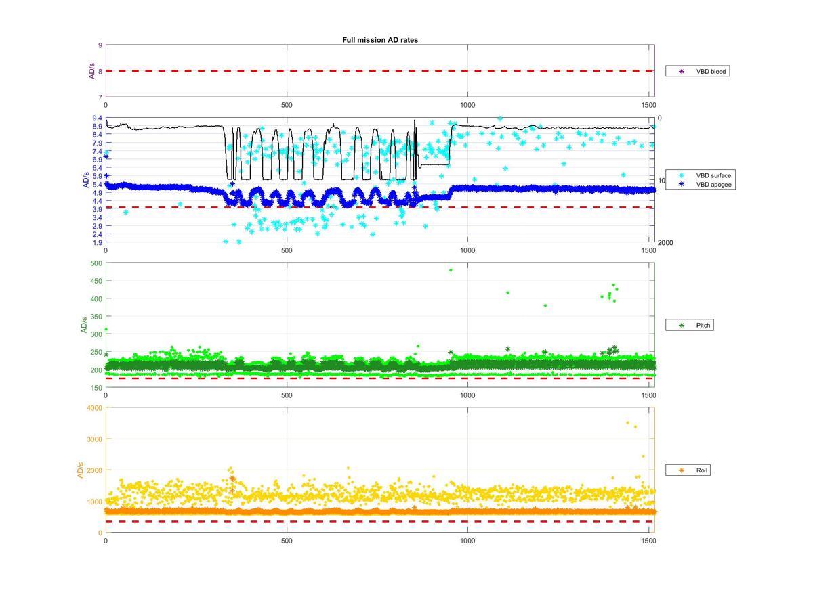This screenshot has width=813, height=599.
Task: Click the '9' tick label on top plot axis
Action: pyautogui.click(x=100, y=45)
